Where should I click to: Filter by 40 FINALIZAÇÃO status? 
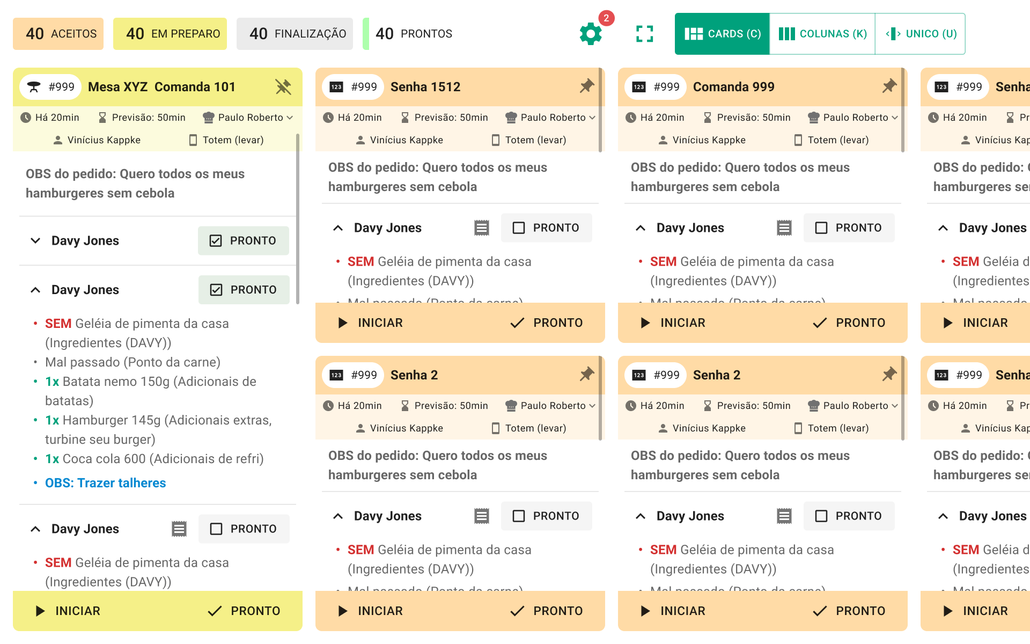[295, 34]
